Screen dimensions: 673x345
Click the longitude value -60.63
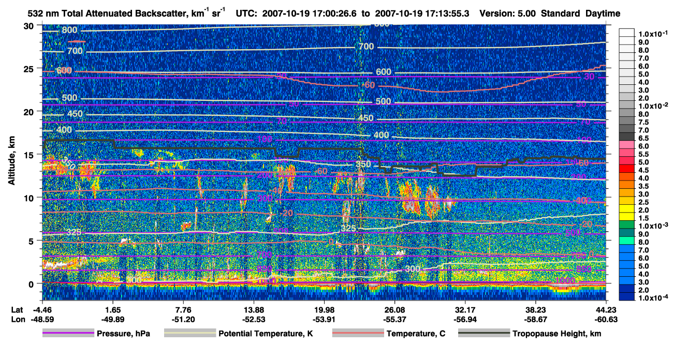point(605,319)
